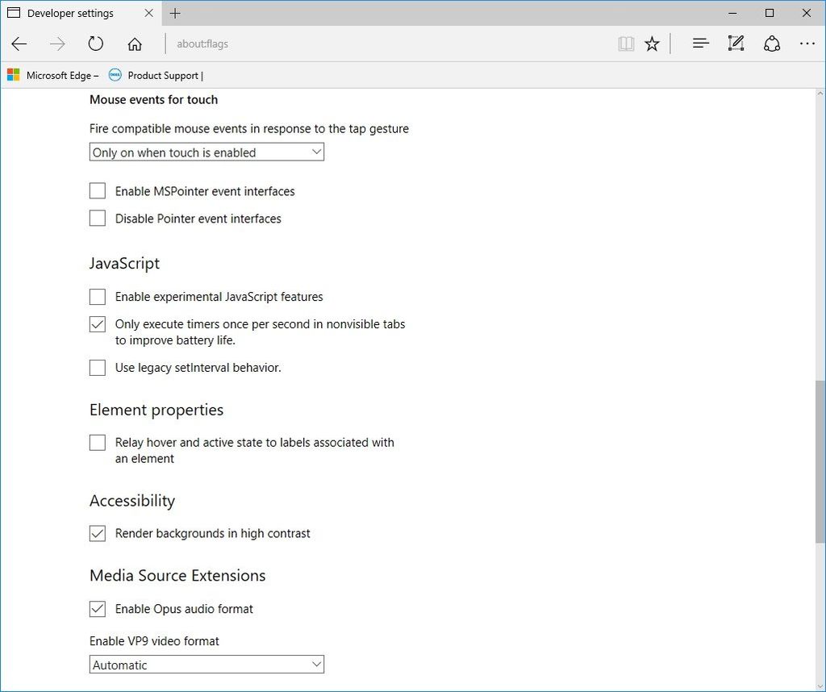Activate Reading view icon

(x=626, y=44)
